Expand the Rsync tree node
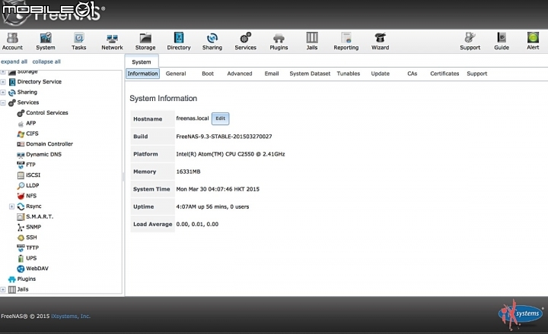The height and width of the screenshot is (334, 548). [11, 206]
